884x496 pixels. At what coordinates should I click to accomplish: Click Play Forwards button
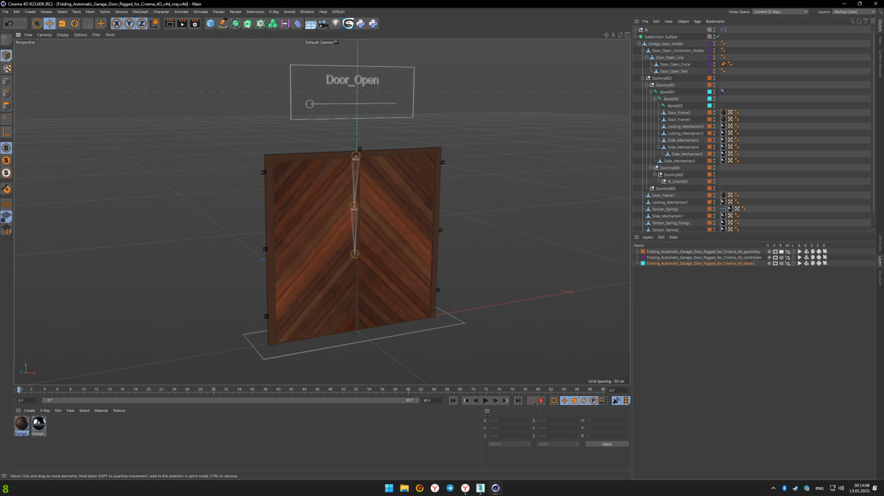486,400
